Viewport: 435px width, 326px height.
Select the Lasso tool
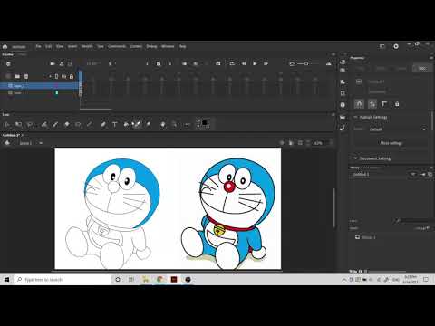coord(30,124)
